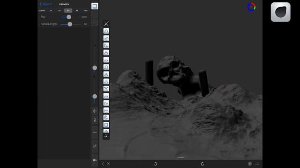
Task: Select the highlighted 50 lens preset
Action: pyautogui.click(x=68, y=11)
